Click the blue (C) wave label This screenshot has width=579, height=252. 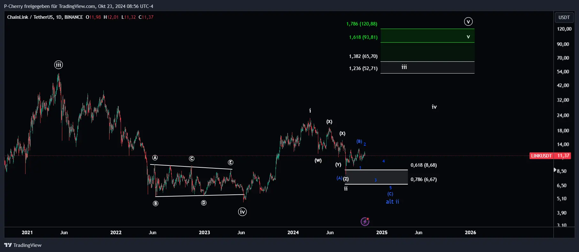[x=390, y=194]
